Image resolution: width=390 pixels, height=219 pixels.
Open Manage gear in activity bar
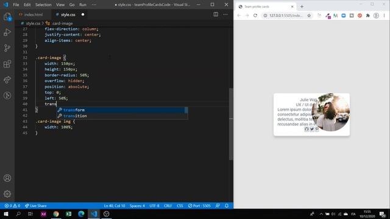point(7,193)
